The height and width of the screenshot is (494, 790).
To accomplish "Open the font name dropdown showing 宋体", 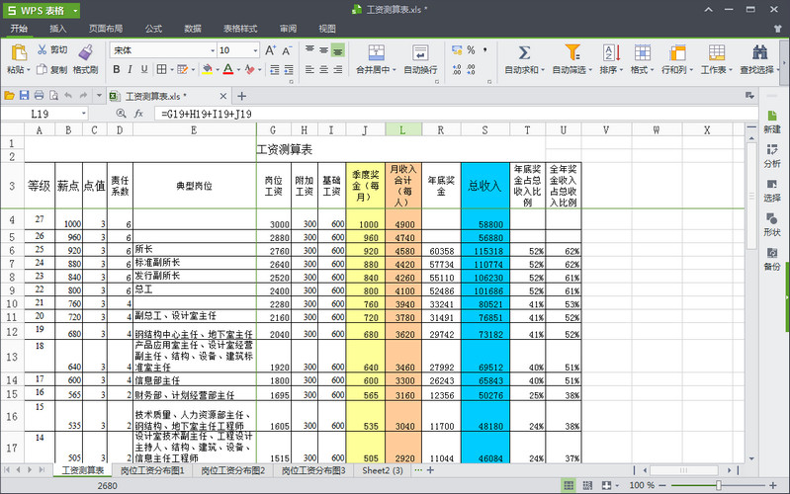I will pyautogui.click(x=212, y=50).
